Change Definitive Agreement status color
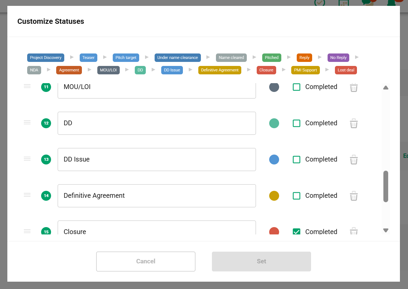The image size is (408, 289). click(x=274, y=196)
